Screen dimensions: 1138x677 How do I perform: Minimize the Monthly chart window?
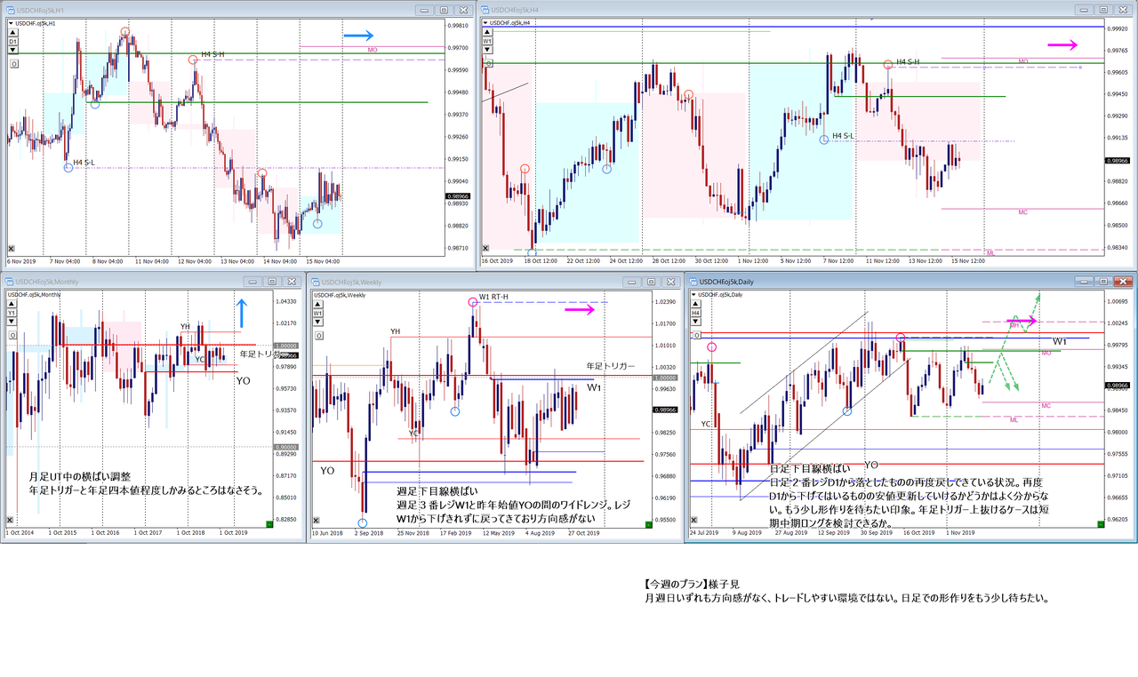point(252,281)
